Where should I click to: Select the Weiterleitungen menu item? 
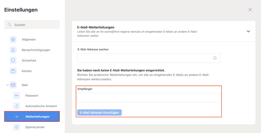32,117
